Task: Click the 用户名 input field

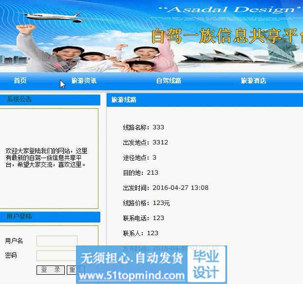Action: [57, 241]
